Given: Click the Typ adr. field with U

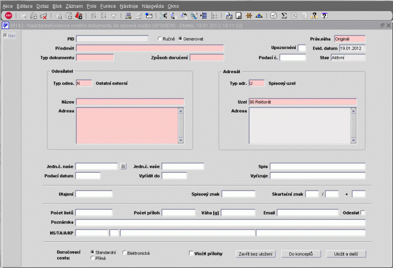Looking at the screenshot, I should point(256,83).
